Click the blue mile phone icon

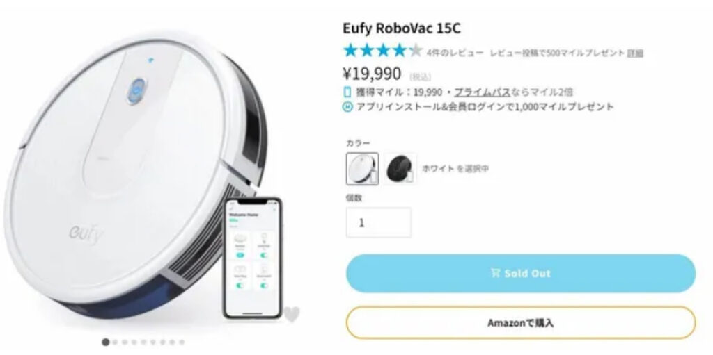[347, 92]
